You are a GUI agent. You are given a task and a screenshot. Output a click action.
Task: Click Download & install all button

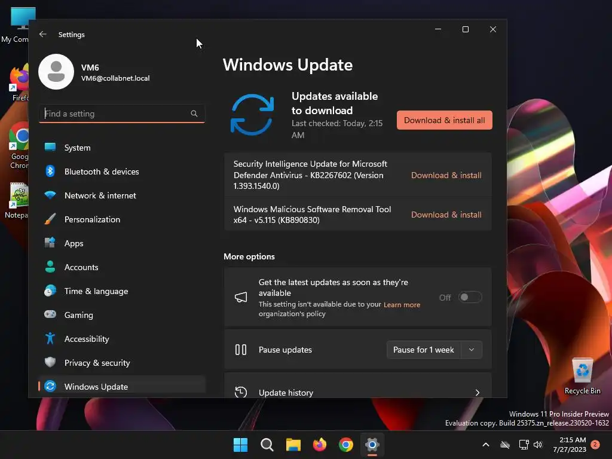pyautogui.click(x=445, y=120)
